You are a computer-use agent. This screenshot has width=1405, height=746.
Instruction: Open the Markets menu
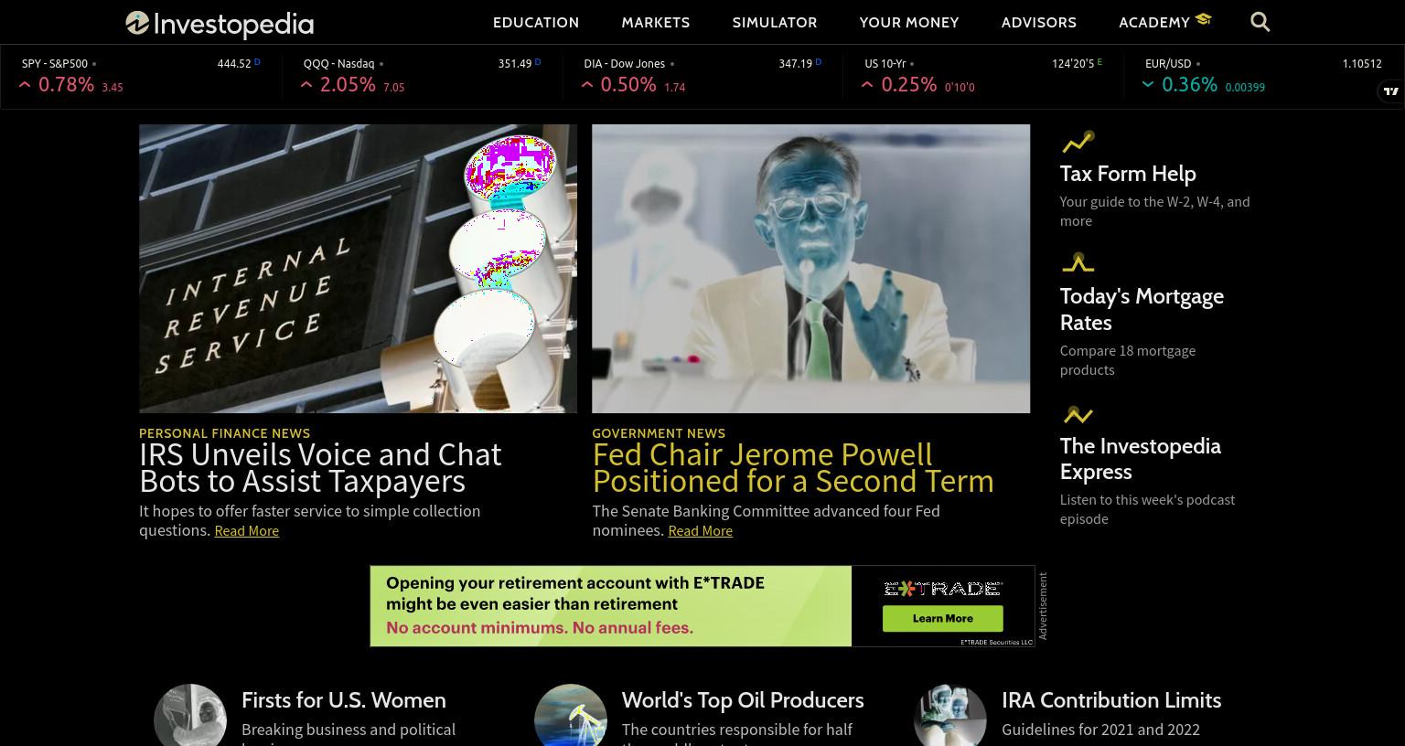(x=656, y=22)
